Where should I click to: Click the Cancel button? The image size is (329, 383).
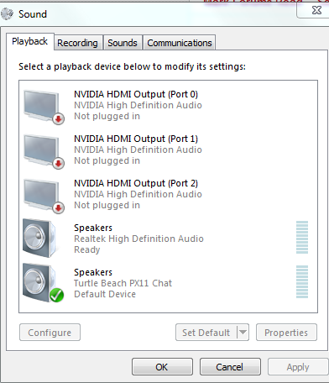(230, 367)
